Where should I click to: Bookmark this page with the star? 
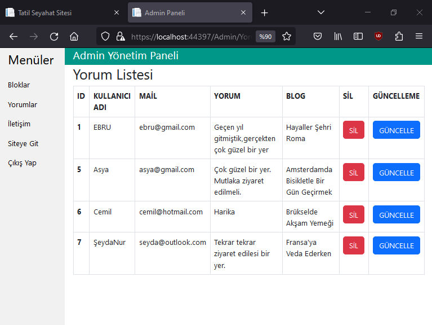pyautogui.click(x=287, y=37)
